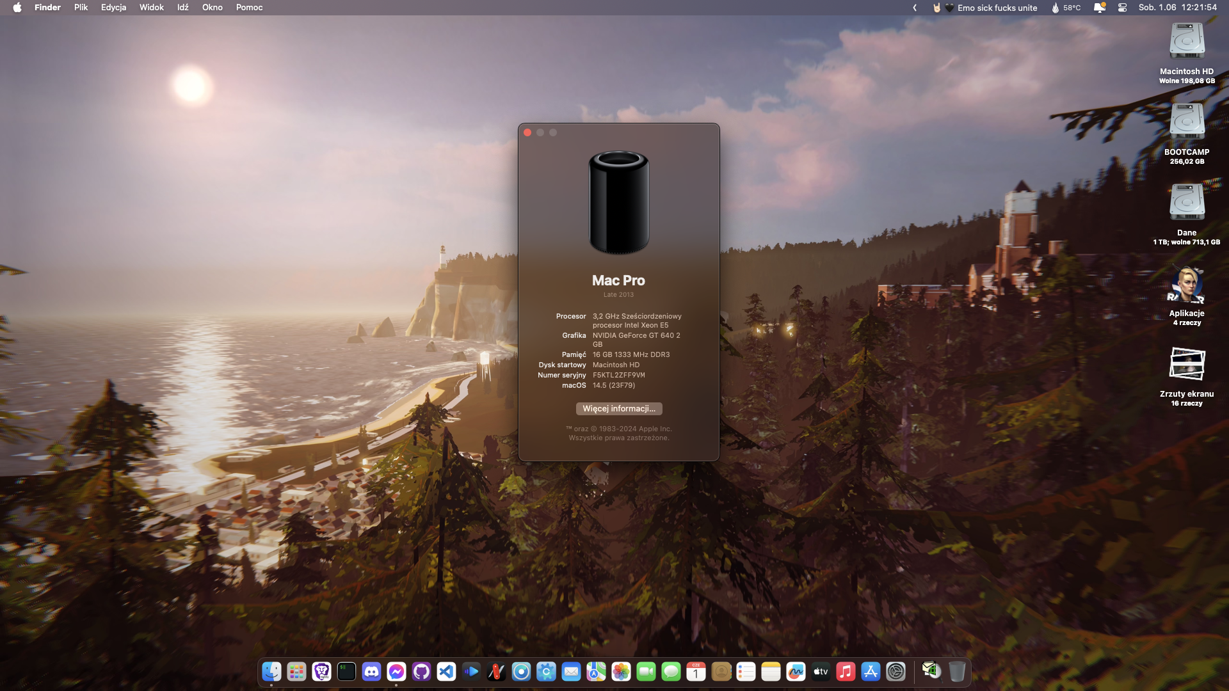This screenshot has height=691, width=1229.
Task: Open App Store from dock
Action: (871, 672)
